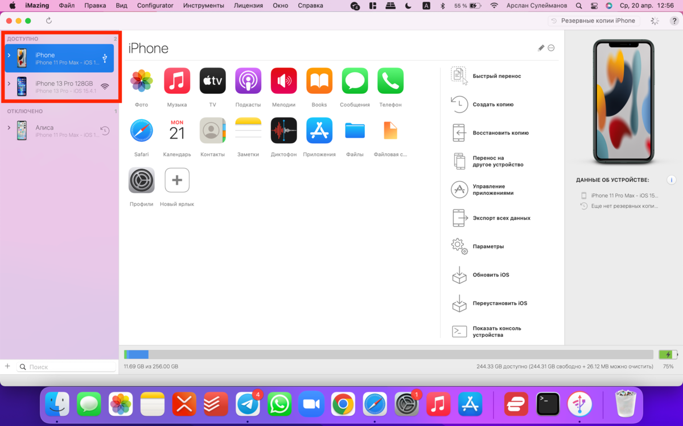Open the Подкасты icon
This screenshot has height=426, width=683.
click(248, 81)
